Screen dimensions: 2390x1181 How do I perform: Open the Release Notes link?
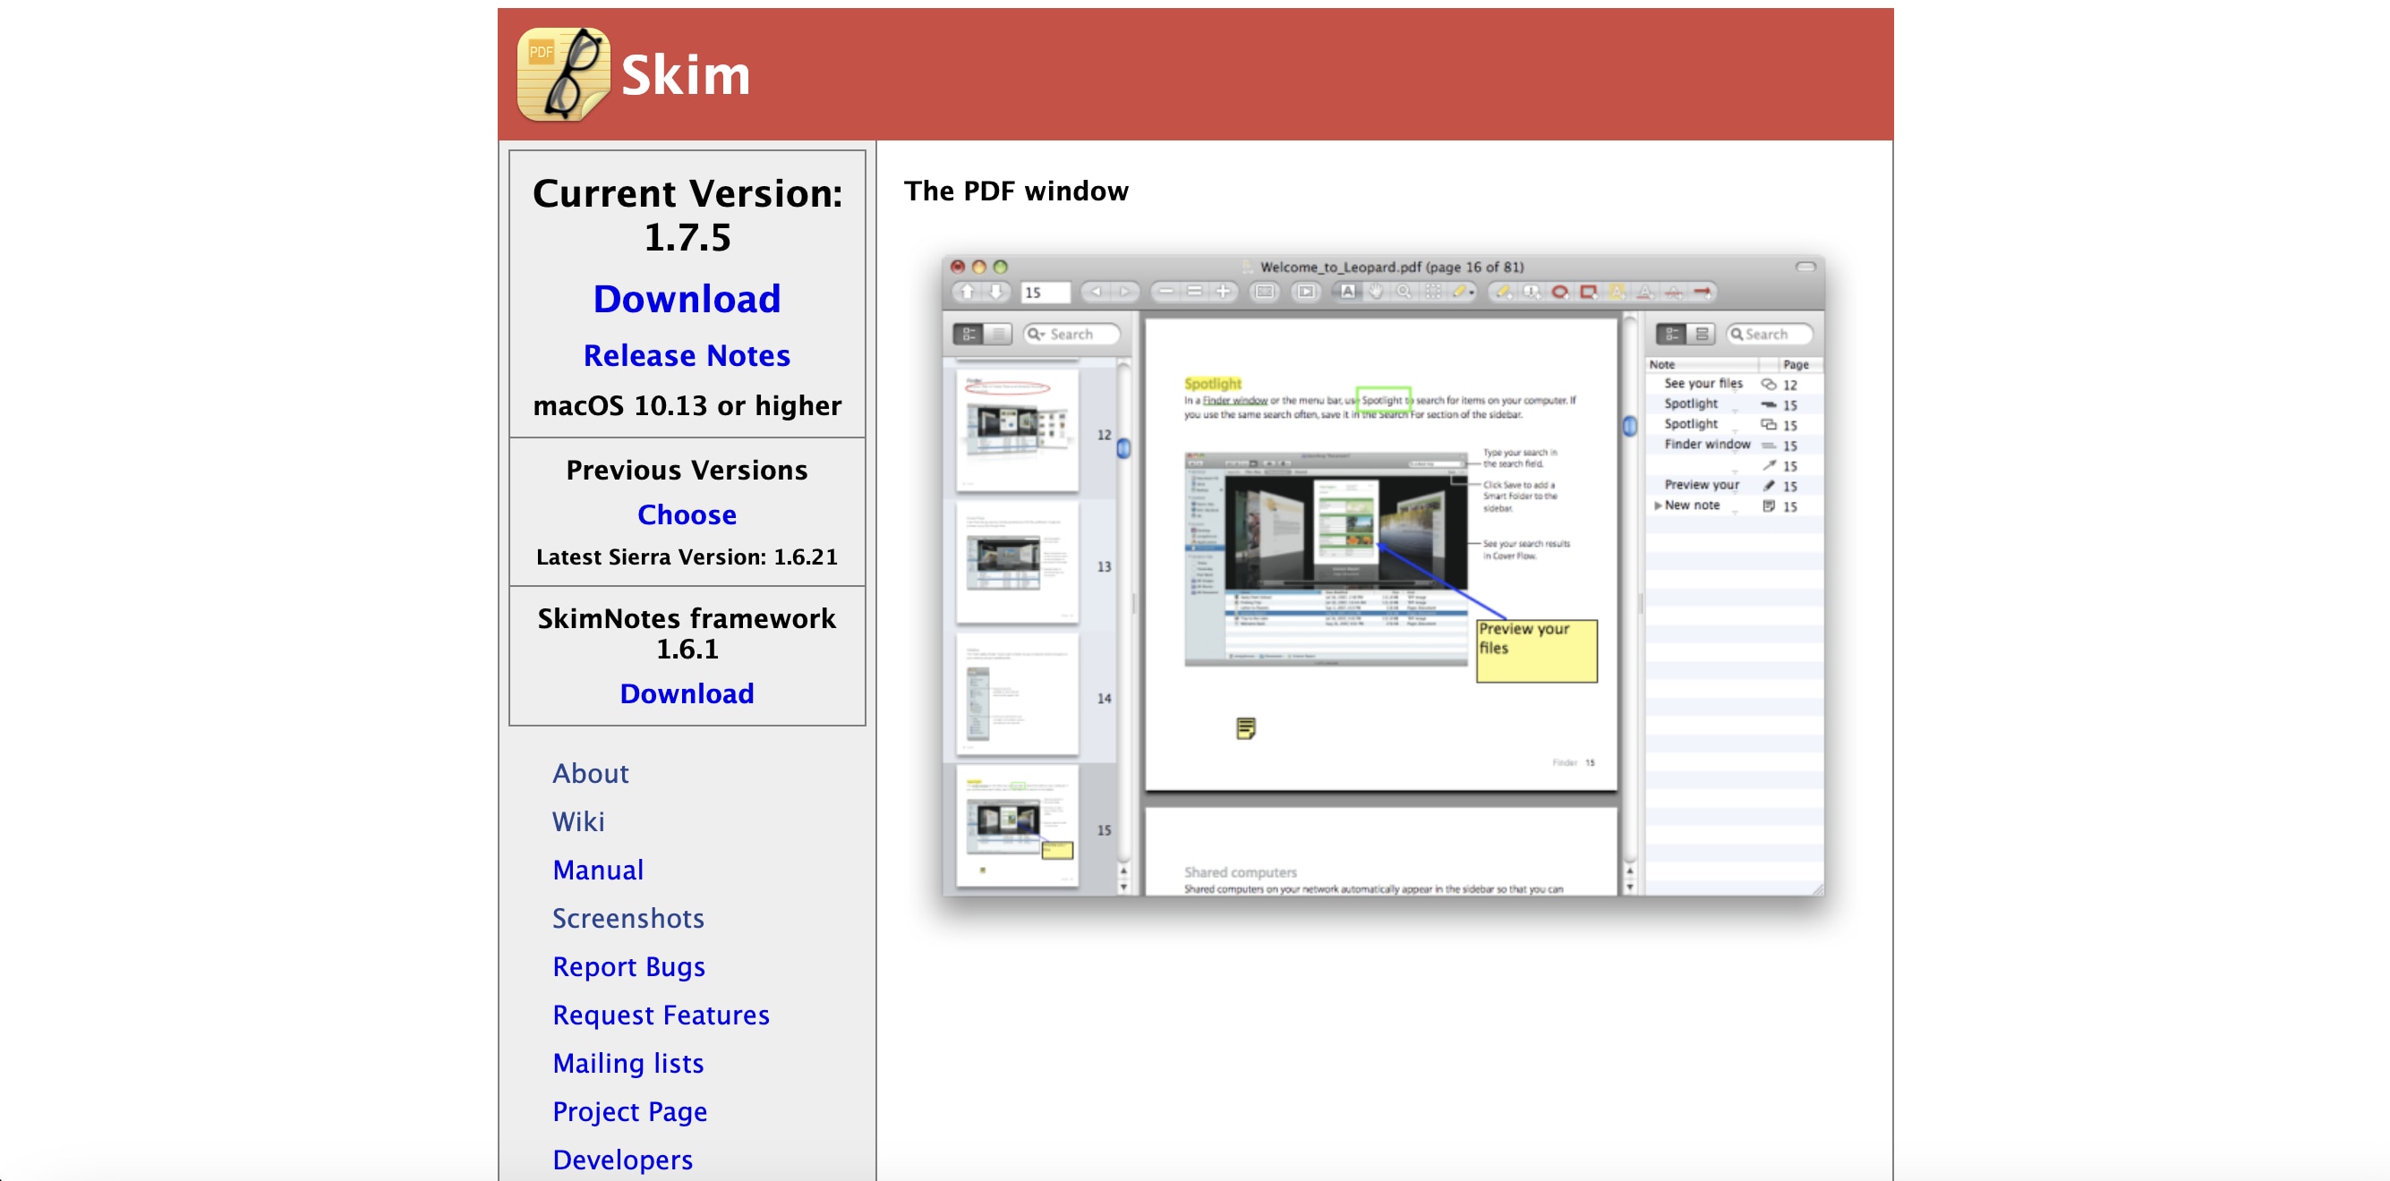[687, 356]
